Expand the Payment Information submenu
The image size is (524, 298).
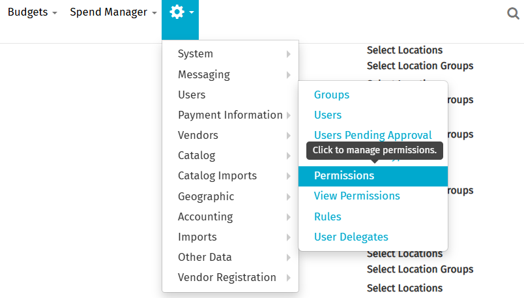click(x=230, y=115)
